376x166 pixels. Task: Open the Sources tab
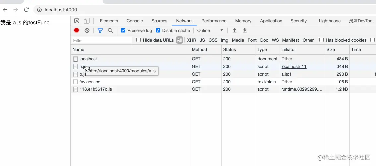coord(159,21)
